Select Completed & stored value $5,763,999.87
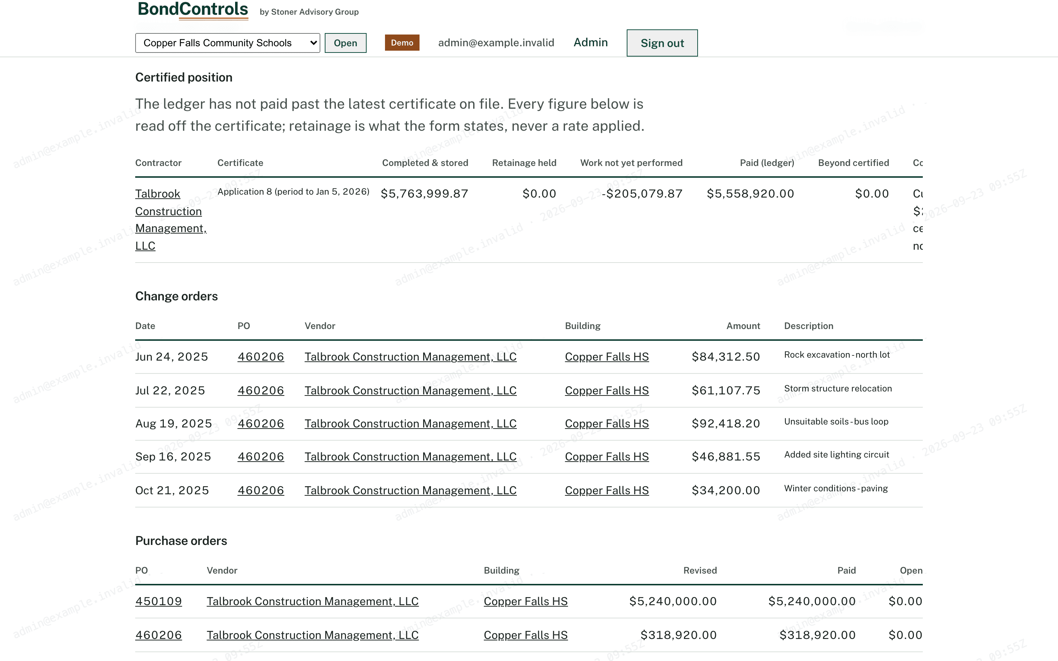Image resolution: width=1058 pixels, height=661 pixels. (424, 193)
